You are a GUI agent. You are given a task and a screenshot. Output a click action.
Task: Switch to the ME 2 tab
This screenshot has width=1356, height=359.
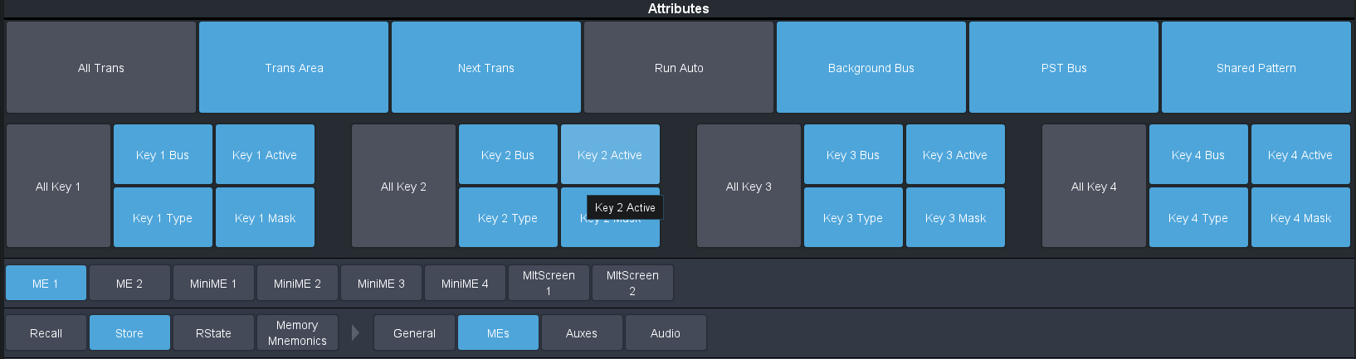[129, 283]
